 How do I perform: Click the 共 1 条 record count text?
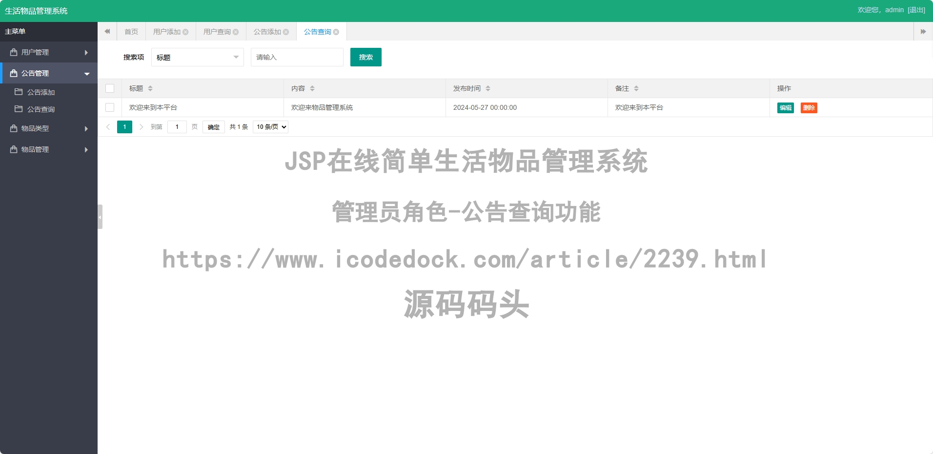pos(239,127)
